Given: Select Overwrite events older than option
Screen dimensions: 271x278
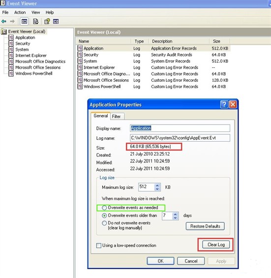Looking at the screenshot, I should (x=104, y=216).
